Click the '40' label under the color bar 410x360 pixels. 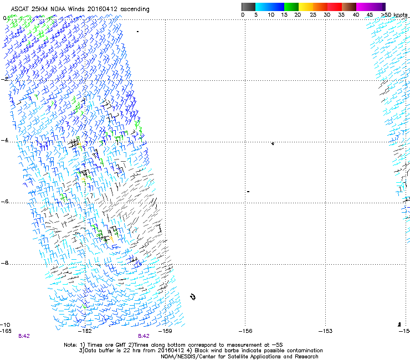[356, 15]
